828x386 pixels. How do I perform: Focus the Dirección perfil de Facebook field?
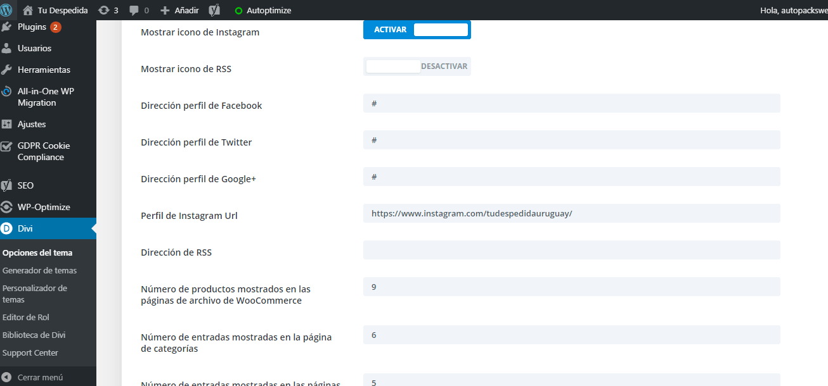[x=571, y=103]
